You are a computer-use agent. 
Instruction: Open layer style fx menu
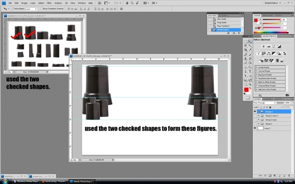coord(265,176)
